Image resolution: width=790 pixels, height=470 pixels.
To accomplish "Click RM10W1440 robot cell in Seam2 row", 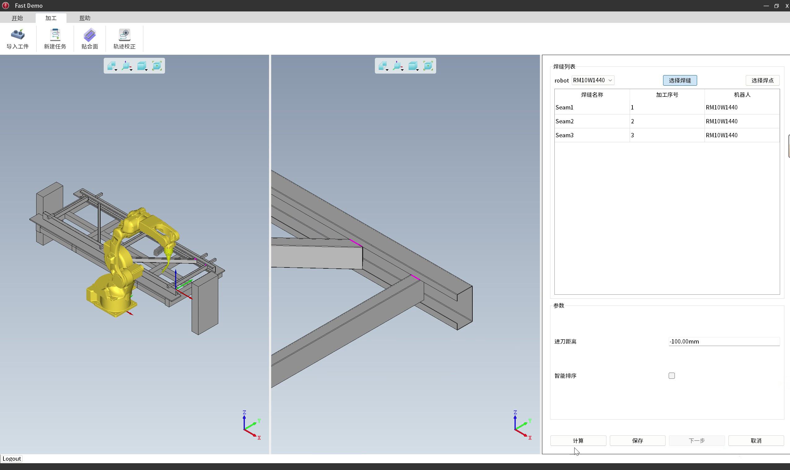I will (742, 121).
